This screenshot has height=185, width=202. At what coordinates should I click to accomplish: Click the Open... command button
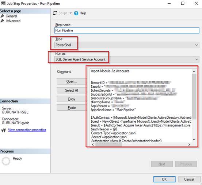72,82
